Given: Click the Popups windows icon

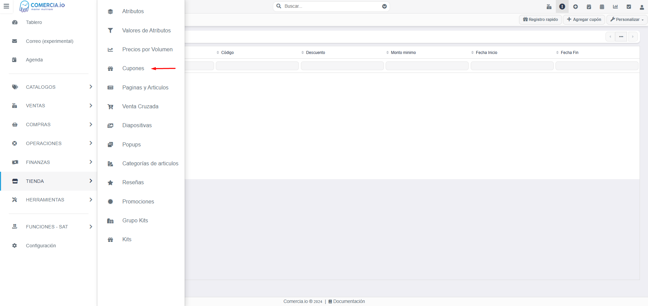Looking at the screenshot, I should click(x=110, y=145).
